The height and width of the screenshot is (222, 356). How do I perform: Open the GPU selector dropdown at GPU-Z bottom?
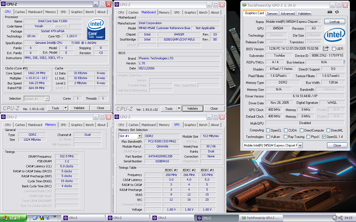(300, 145)
